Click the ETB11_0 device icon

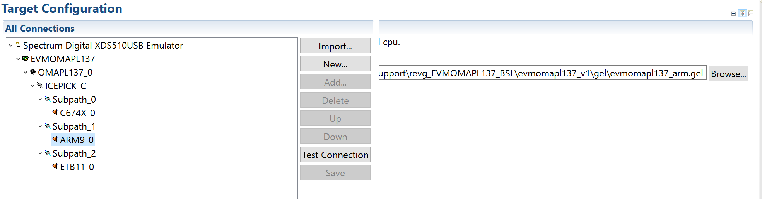tap(55, 166)
